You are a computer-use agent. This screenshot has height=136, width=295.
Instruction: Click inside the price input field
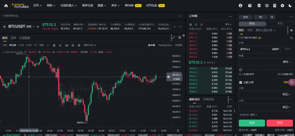click(260, 49)
